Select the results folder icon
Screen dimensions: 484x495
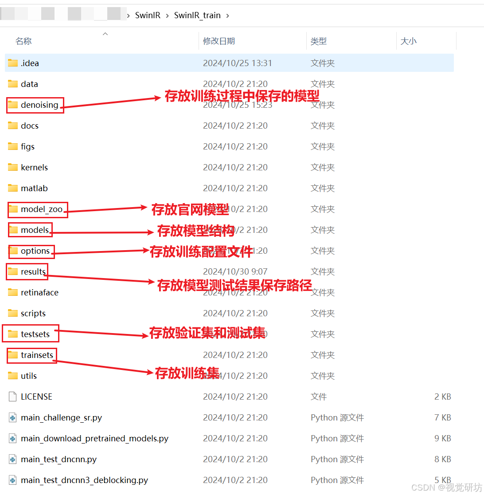click(x=12, y=271)
